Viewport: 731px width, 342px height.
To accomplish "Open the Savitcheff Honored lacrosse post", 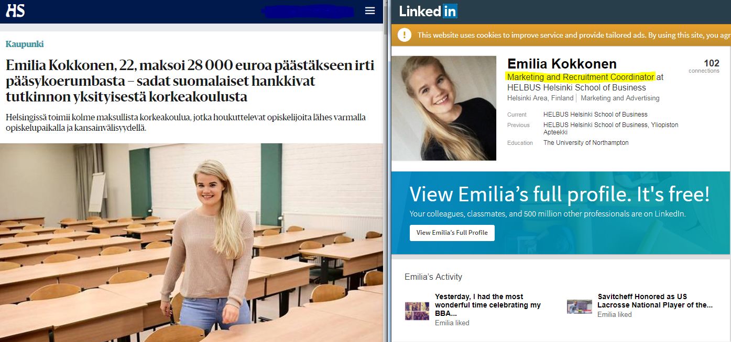I will [655, 301].
